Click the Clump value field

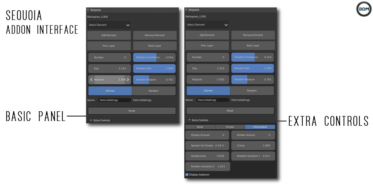253,146
